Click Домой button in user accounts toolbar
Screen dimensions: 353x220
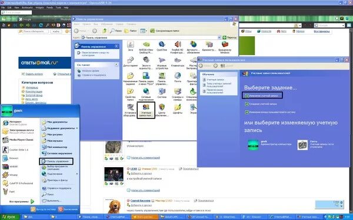coord(227,66)
